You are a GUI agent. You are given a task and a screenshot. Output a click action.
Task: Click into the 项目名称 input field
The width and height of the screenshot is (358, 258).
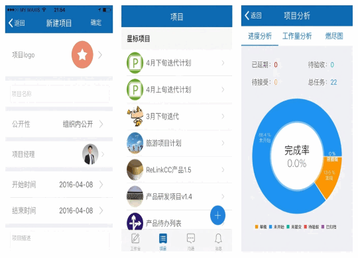[x=60, y=94]
